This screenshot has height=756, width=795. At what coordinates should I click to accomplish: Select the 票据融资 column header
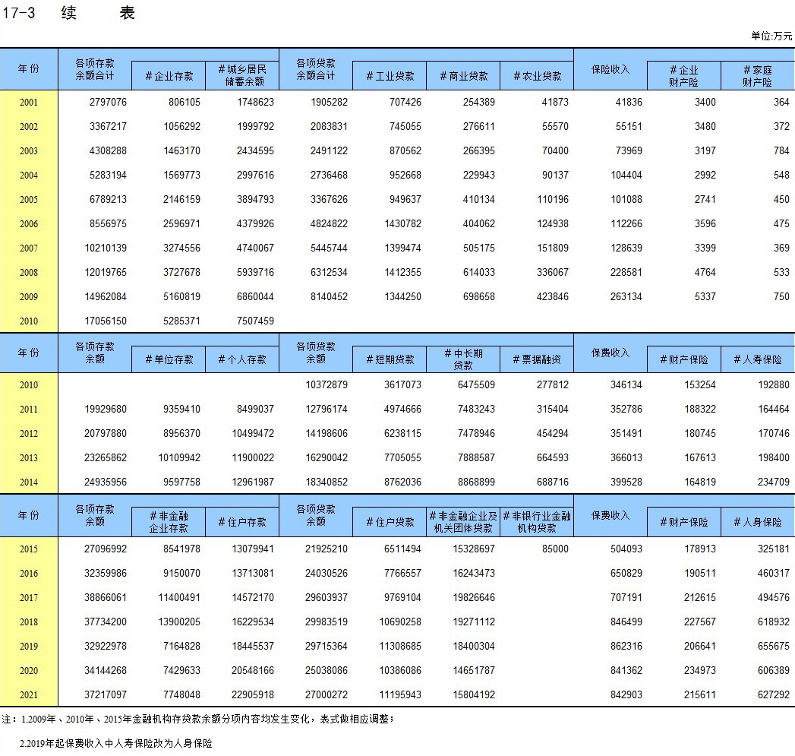tap(537, 359)
